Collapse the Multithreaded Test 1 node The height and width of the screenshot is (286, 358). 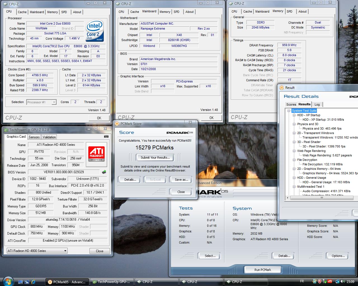tap(294, 187)
